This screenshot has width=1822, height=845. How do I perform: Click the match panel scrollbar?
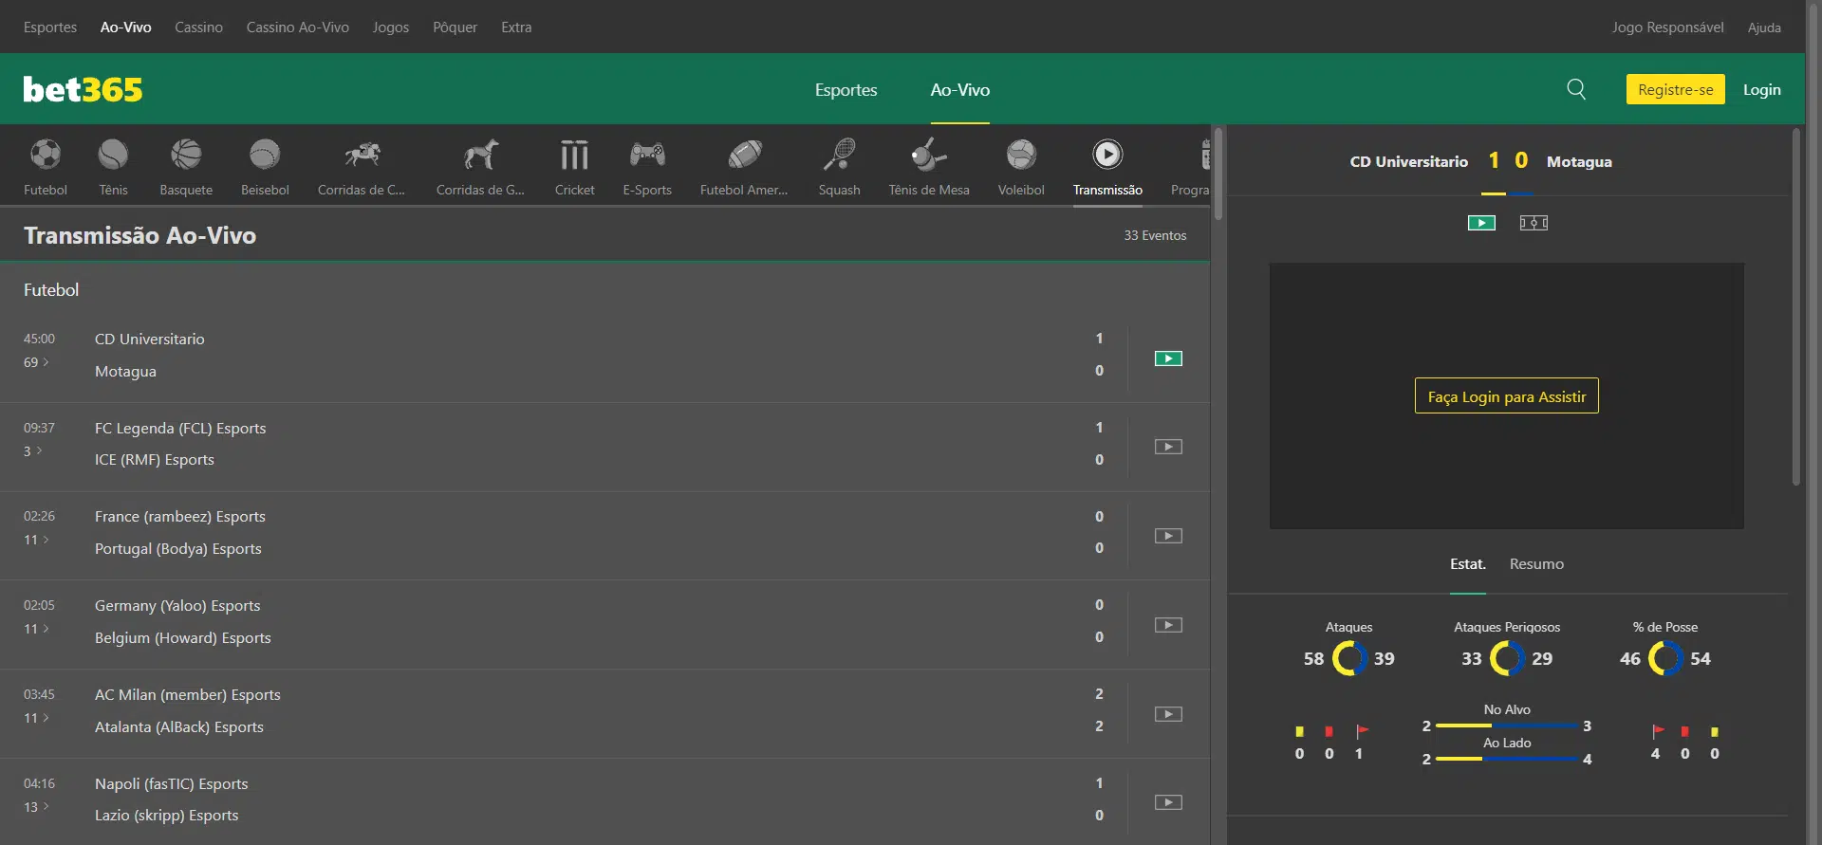point(1795,306)
